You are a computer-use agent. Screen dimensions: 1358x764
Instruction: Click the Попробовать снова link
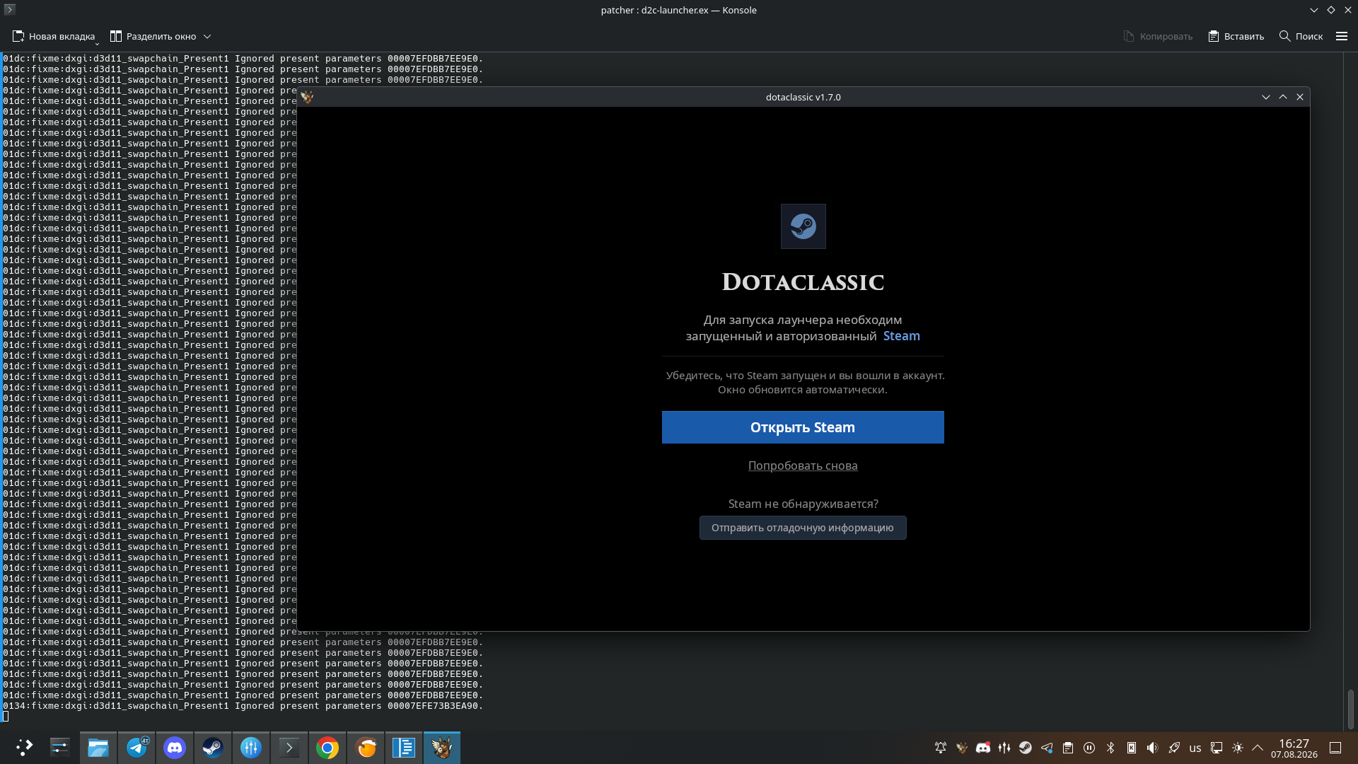(x=803, y=465)
